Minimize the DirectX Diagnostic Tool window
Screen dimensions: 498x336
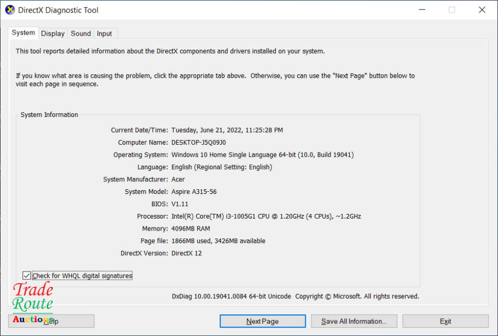(421, 9)
